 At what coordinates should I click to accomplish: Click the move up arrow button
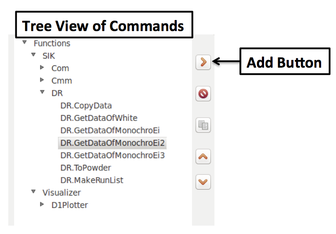203,157
